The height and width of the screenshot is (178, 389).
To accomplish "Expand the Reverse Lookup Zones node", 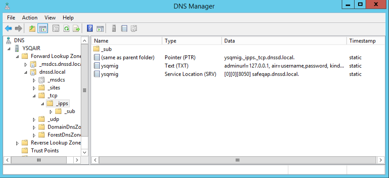I will tap(18, 143).
